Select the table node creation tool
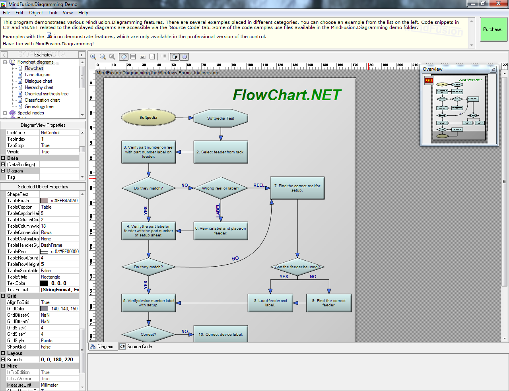509x391 pixels. click(x=133, y=56)
